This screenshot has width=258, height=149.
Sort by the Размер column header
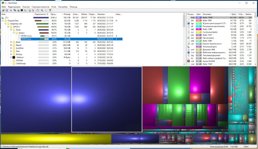66,14
